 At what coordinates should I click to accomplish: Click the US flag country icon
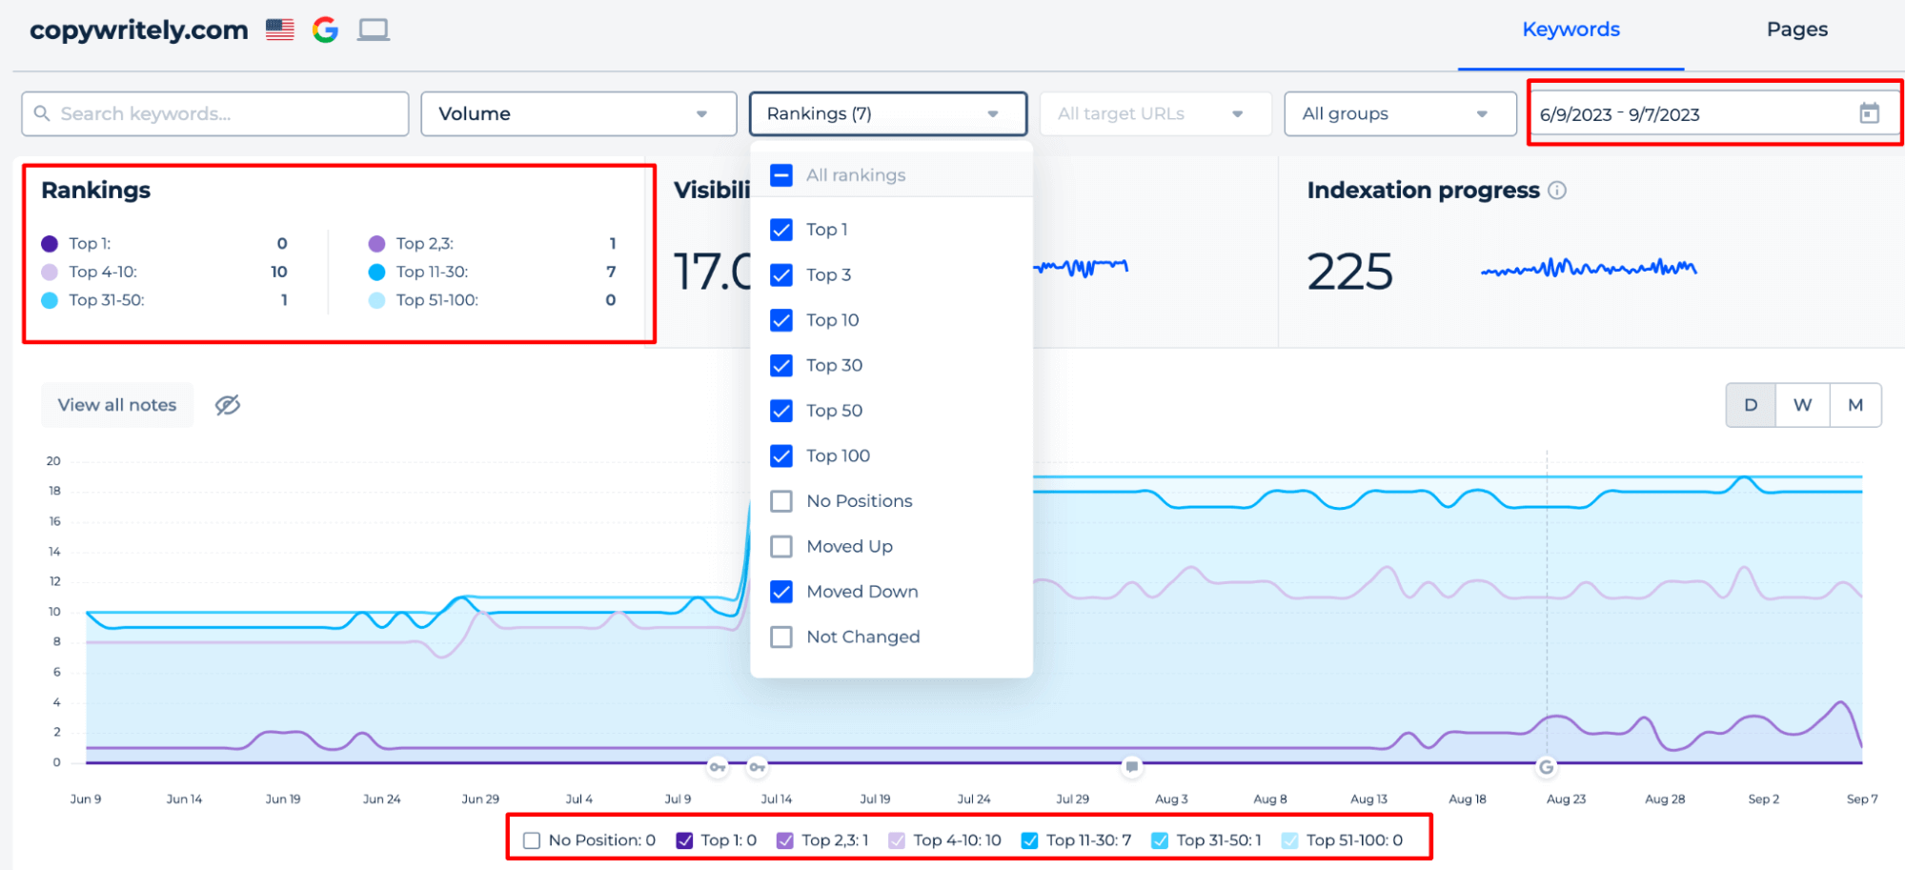[x=279, y=30]
